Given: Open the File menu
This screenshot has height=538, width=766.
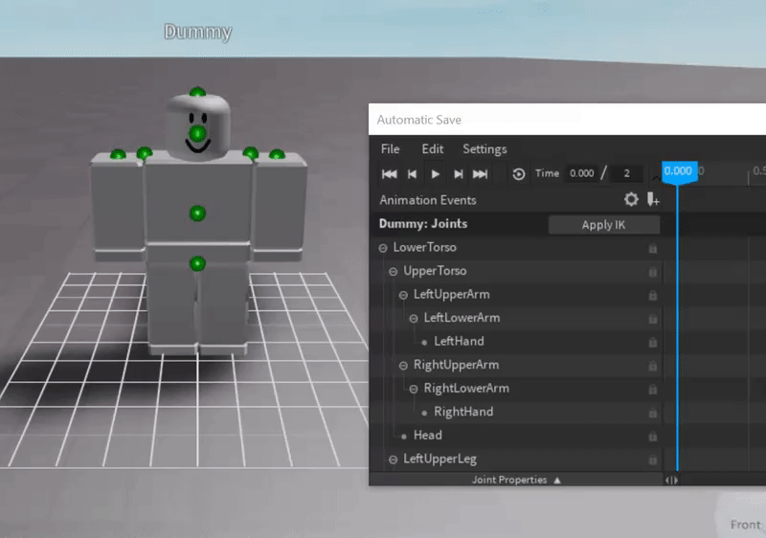Looking at the screenshot, I should pyautogui.click(x=390, y=149).
